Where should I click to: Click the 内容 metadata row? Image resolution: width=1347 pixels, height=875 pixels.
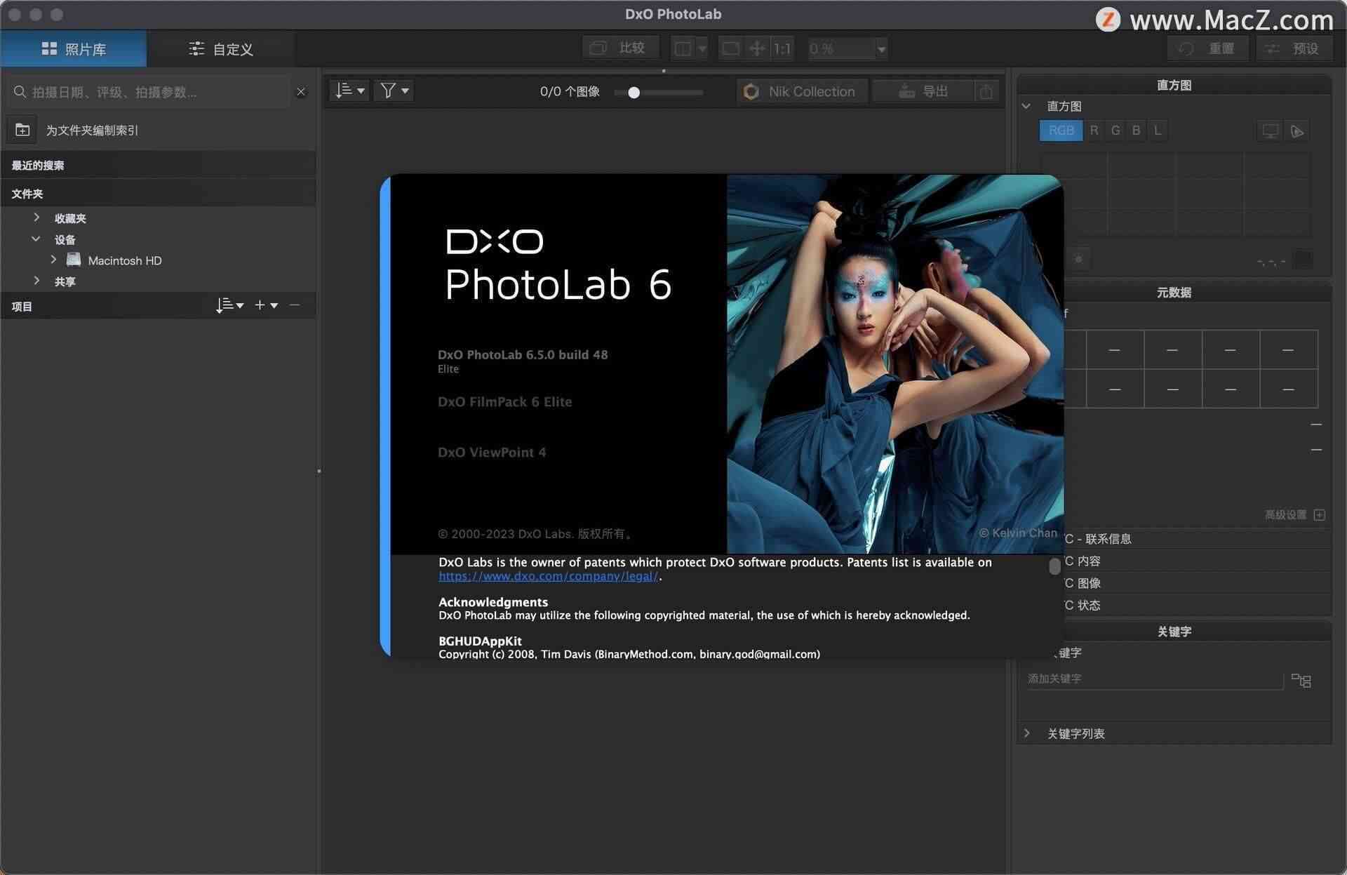tap(1196, 561)
